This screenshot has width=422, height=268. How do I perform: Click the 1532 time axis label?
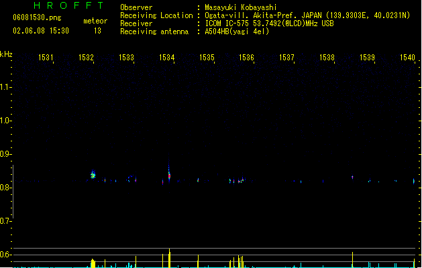86,57
